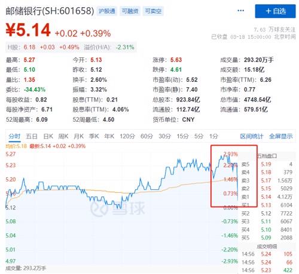The width and height of the screenshot is (299, 274).
Task: Click the 可卖空 tag
Action: [x=153, y=11]
